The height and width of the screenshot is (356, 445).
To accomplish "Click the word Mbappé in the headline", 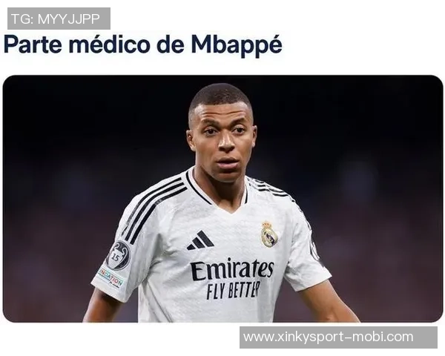I will (x=237, y=44).
